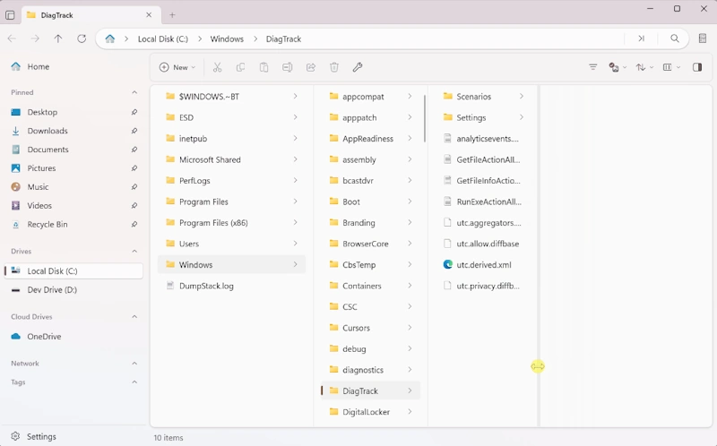Viewport: 717px width, 446px height.
Task: Toggle pin for Downloads in sidebar
Action: [134, 131]
